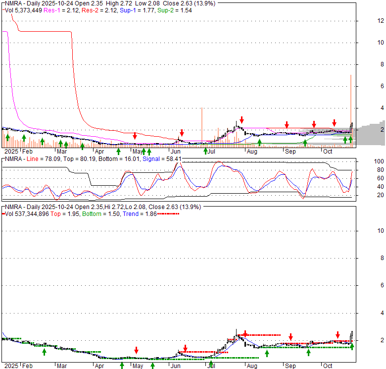Screen dimensions: 386x369
Task: Click the Vol 537,344,896 label in the bottom chart
Action: coord(27,213)
